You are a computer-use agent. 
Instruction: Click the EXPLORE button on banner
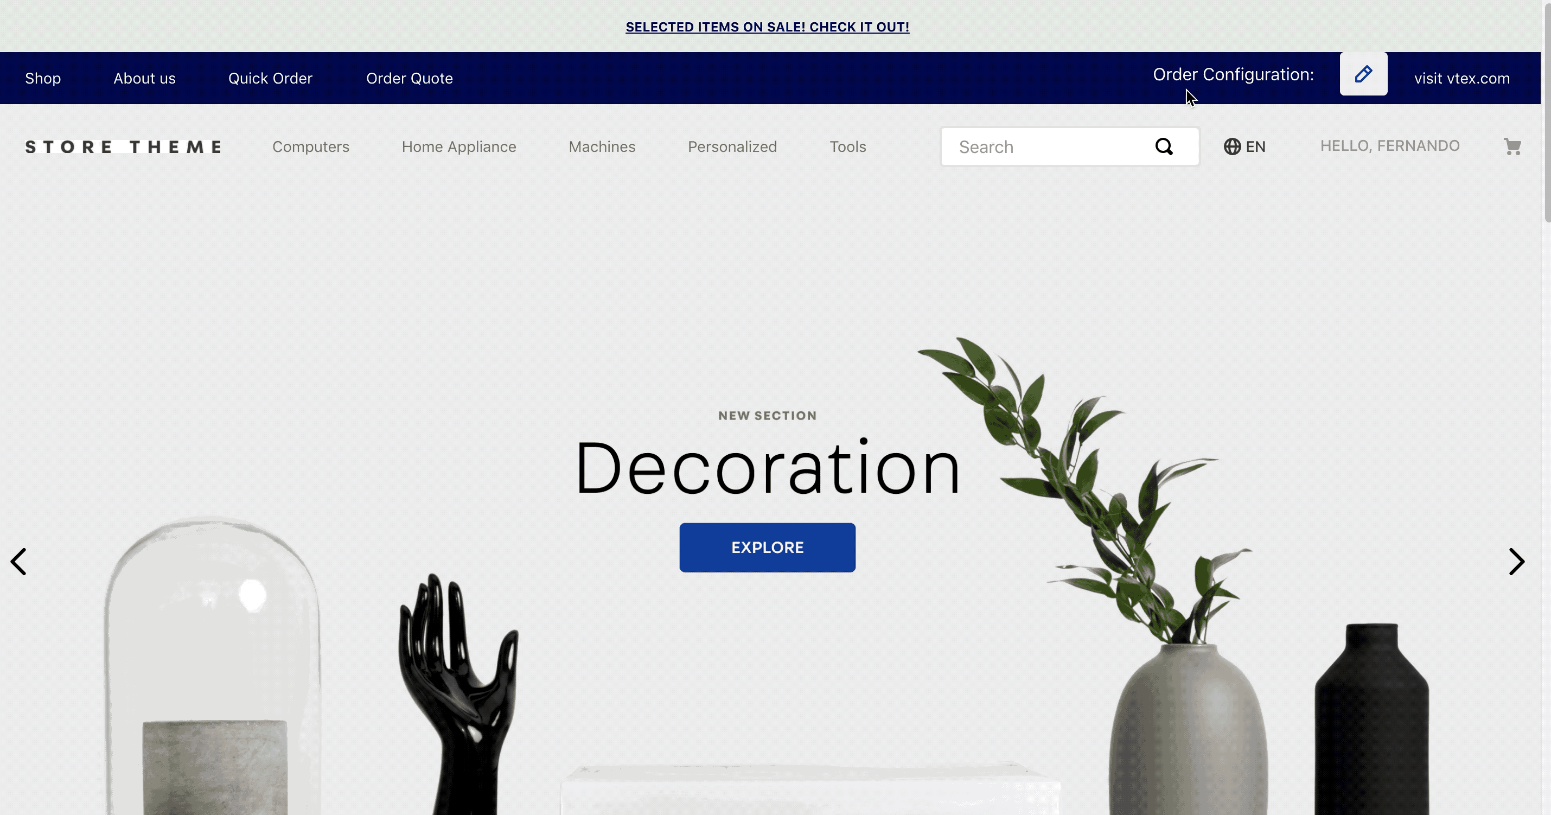[767, 547]
